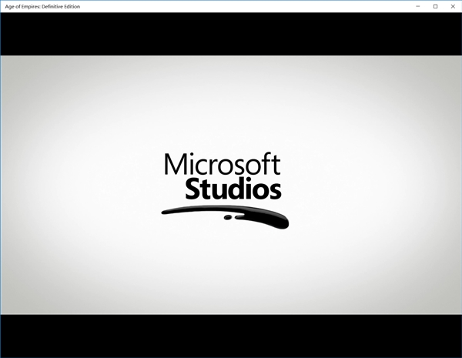Click the letter "S" in Studios
The image size is (462, 358).
tap(192, 189)
